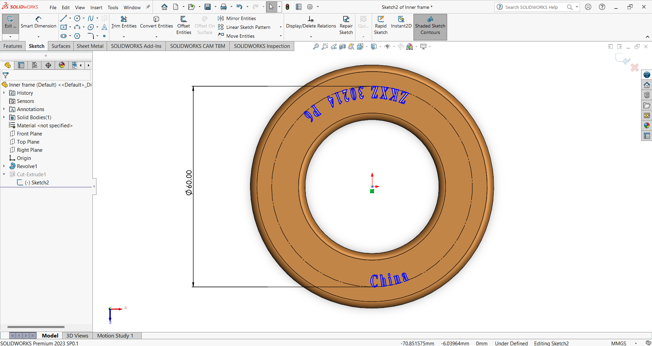The width and height of the screenshot is (652, 346).
Task: Choose the Offset Entities tool
Action: 183,25
